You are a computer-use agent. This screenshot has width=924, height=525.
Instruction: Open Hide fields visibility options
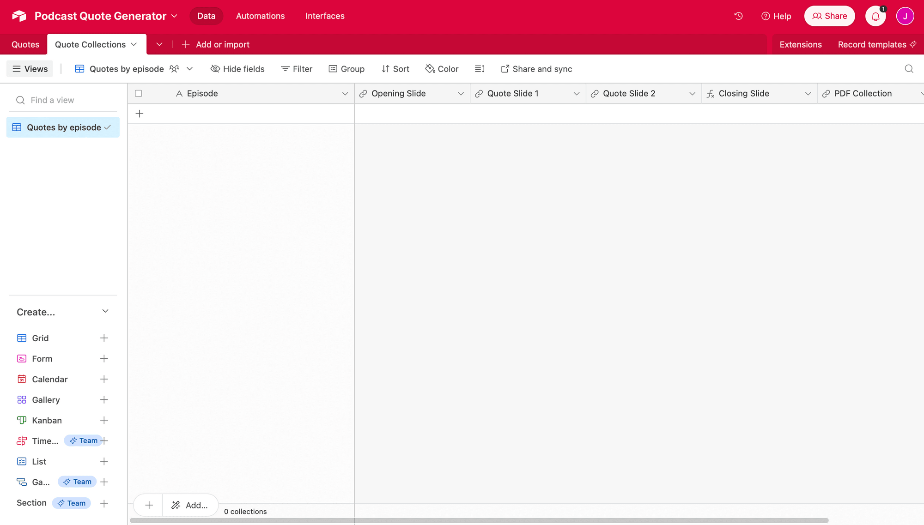pyautogui.click(x=237, y=69)
